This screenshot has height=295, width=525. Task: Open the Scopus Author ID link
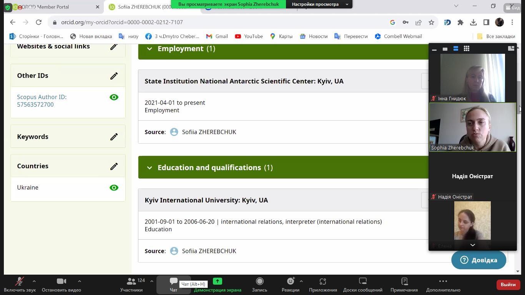[42, 101]
